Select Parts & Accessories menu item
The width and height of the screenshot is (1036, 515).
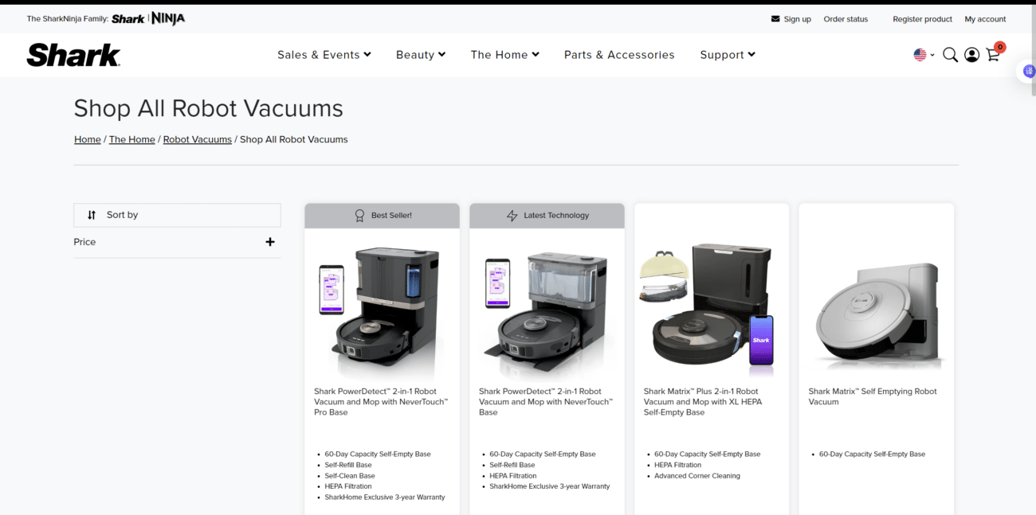pyautogui.click(x=619, y=55)
